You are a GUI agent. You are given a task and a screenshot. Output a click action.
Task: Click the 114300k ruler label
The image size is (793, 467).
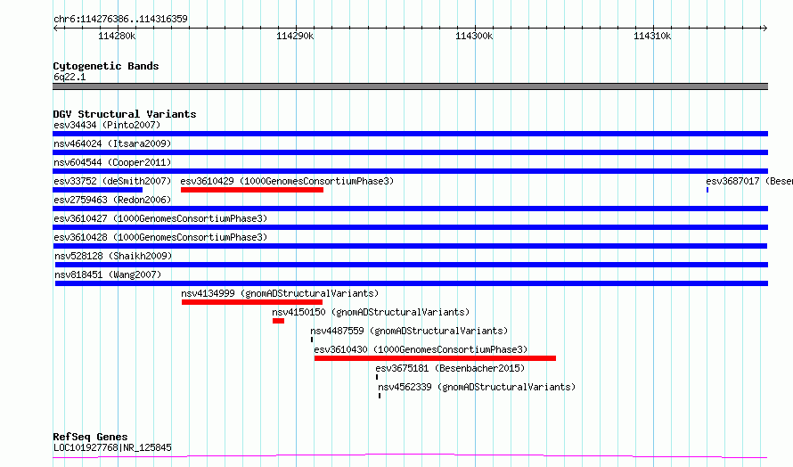pos(474,36)
